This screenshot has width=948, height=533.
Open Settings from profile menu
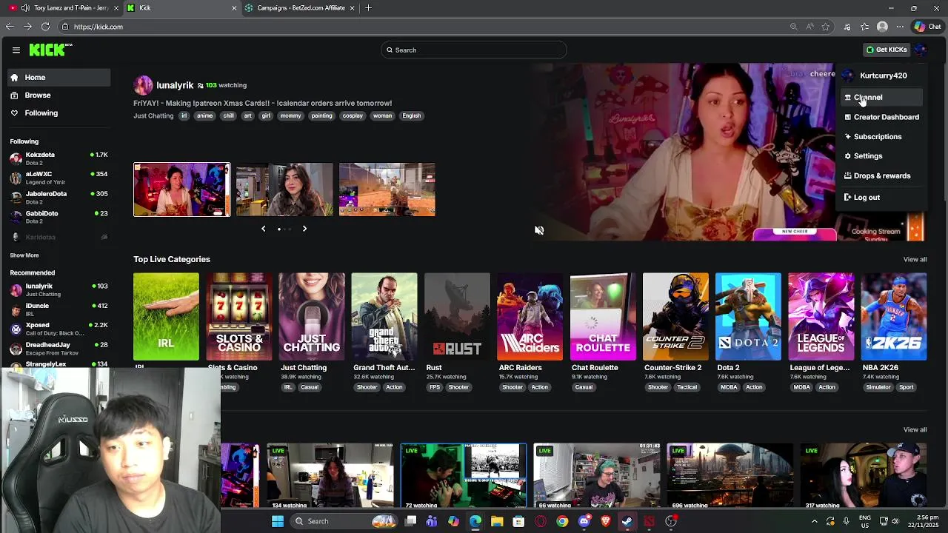pyautogui.click(x=881, y=156)
